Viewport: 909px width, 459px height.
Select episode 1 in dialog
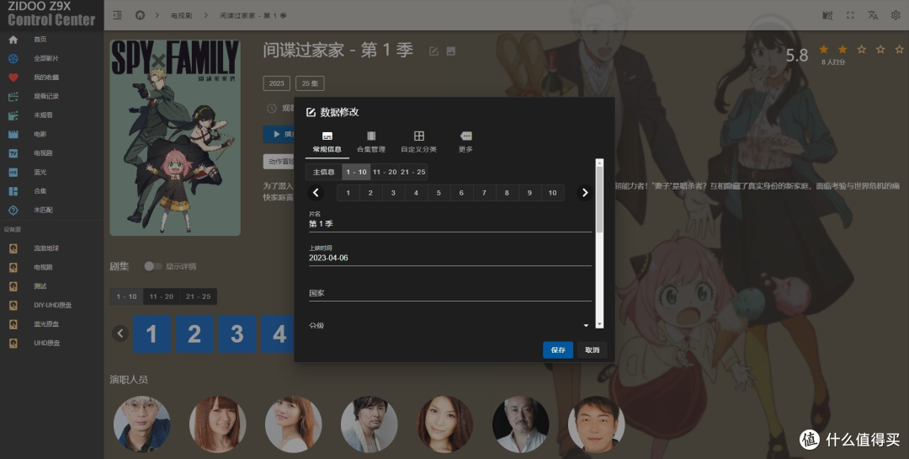[348, 193]
